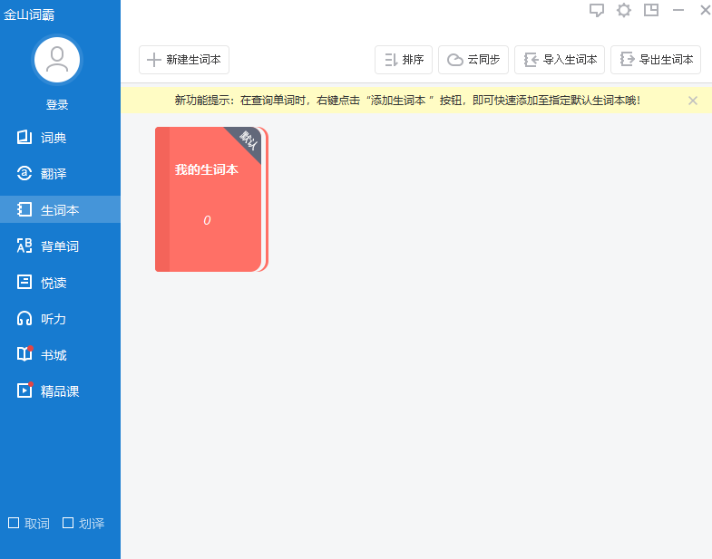Open the 悦读 reading section
The width and height of the screenshot is (712, 559).
point(53,283)
